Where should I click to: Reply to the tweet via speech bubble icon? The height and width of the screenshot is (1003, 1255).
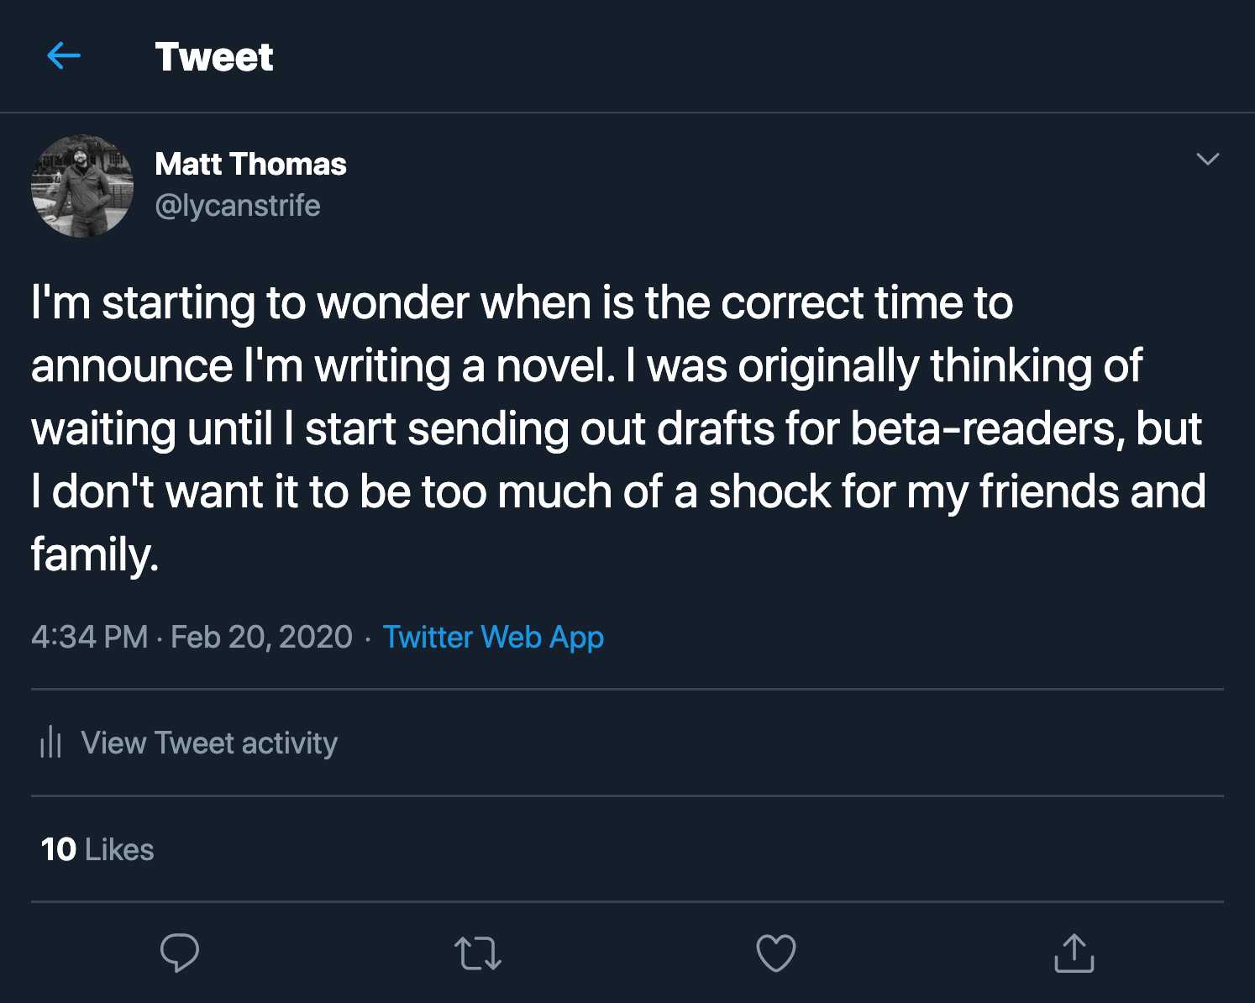point(179,953)
